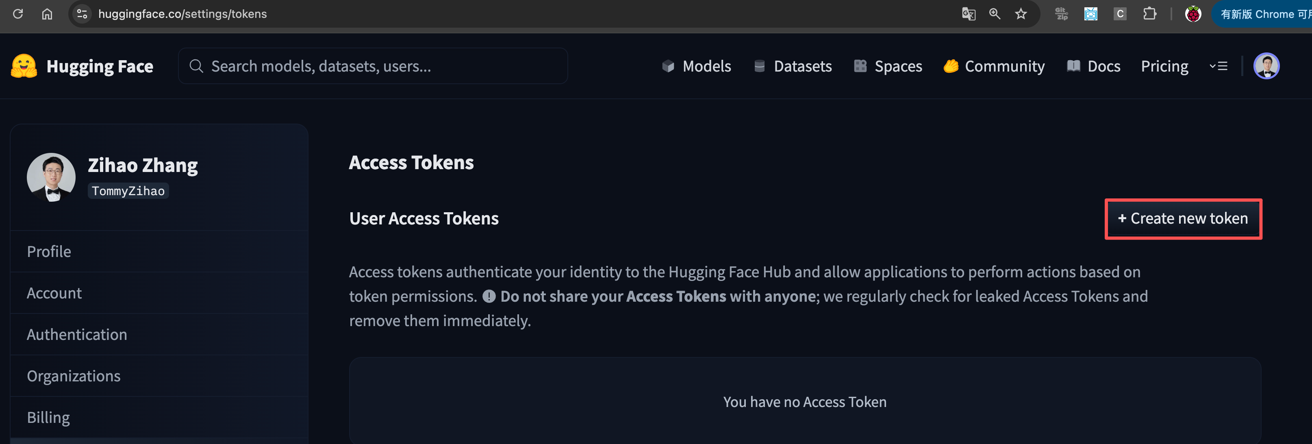Click the Hugging Face logo emoji
The height and width of the screenshot is (444, 1312).
click(x=24, y=66)
